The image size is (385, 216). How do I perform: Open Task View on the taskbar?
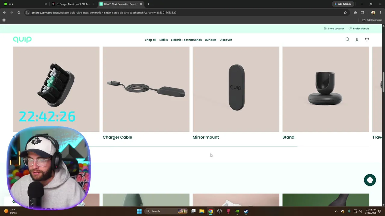pyautogui.click(x=193, y=211)
